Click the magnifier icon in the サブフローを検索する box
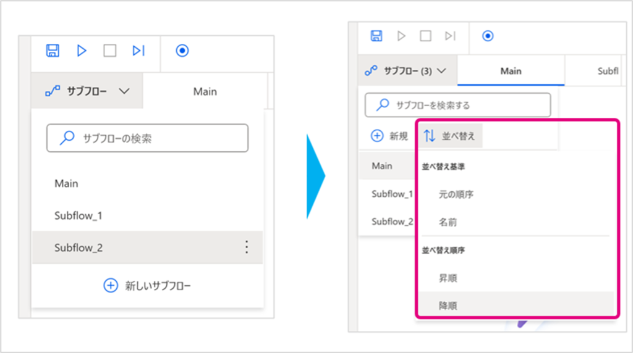The width and height of the screenshot is (633, 353). coord(382,105)
